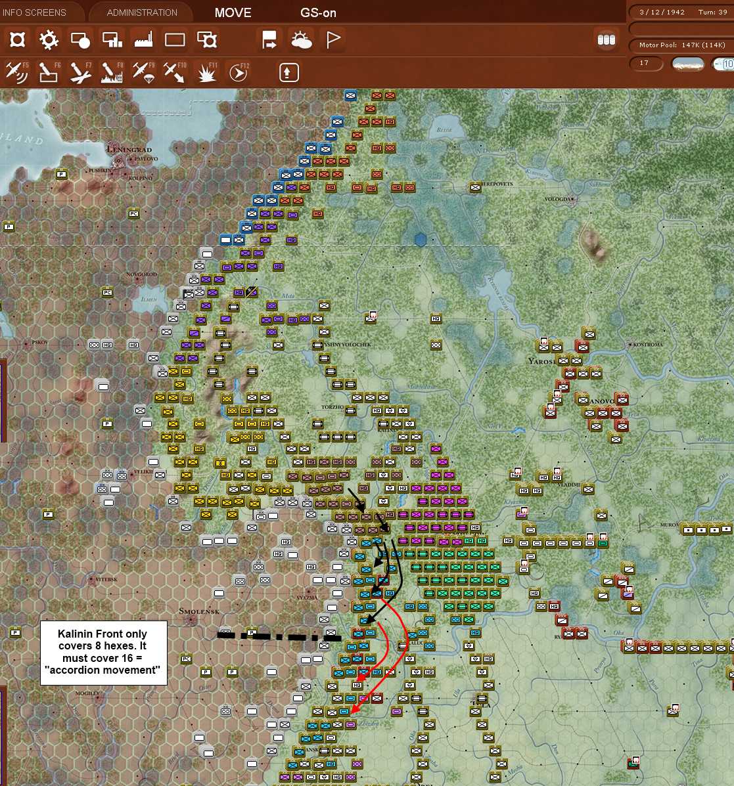Select the F9 air transport mode

[x=143, y=73]
